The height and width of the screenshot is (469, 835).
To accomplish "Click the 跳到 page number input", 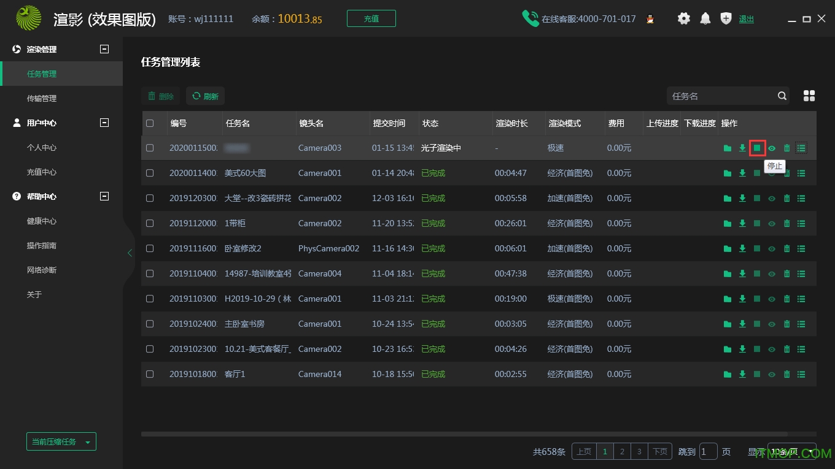I will tap(709, 452).
